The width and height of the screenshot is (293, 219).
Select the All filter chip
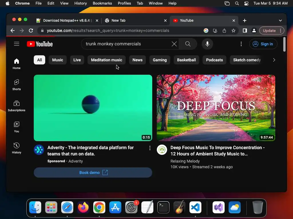[39, 60]
